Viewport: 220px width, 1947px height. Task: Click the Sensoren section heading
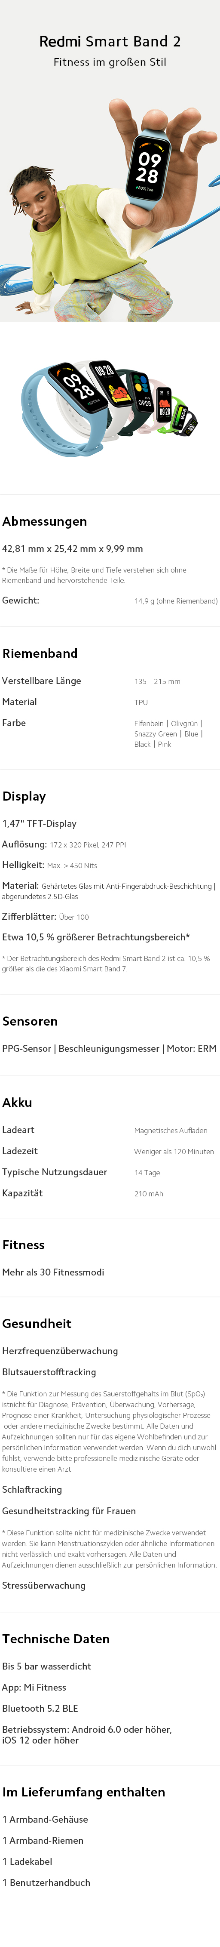click(x=30, y=1021)
